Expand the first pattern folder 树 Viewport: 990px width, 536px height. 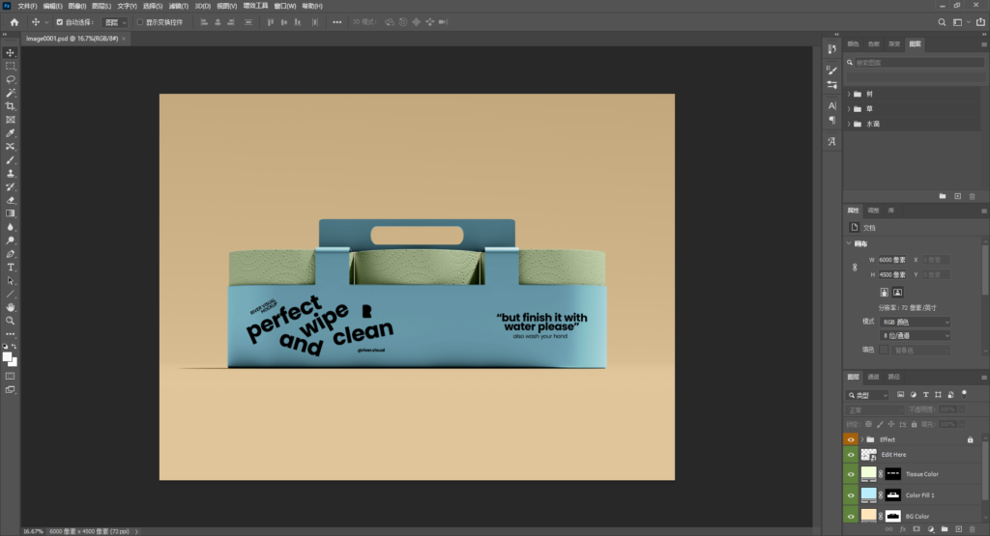point(849,94)
